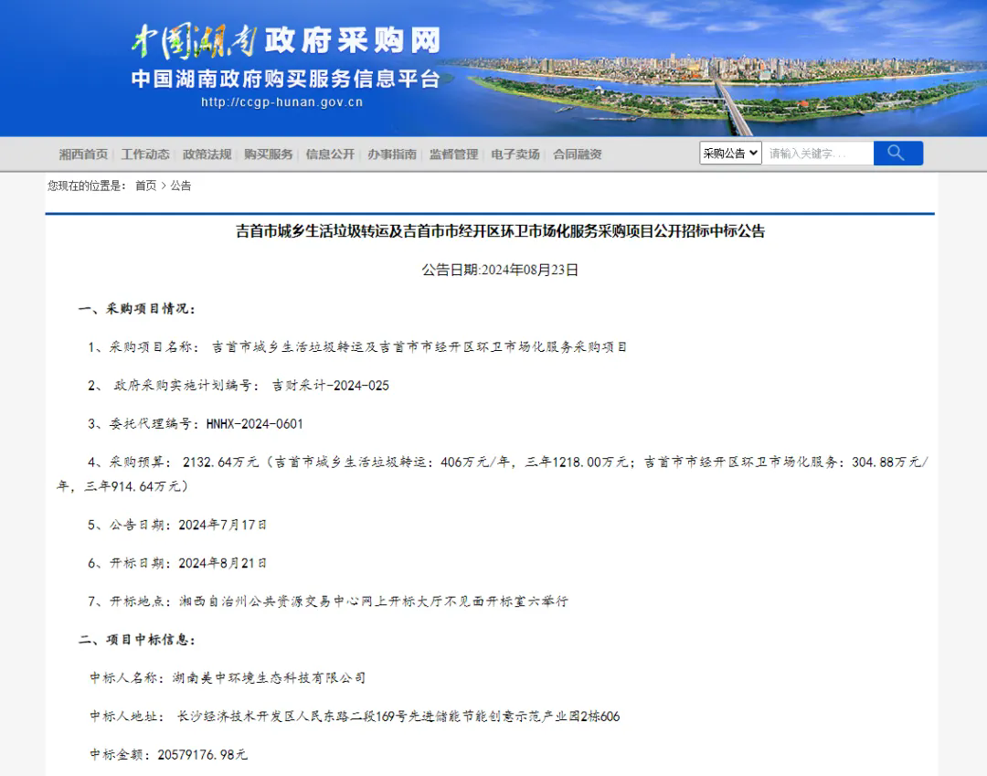Image resolution: width=987 pixels, height=776 pixels.
Task: Select the 监督管理 menu item
Action: tap(453, 154)
